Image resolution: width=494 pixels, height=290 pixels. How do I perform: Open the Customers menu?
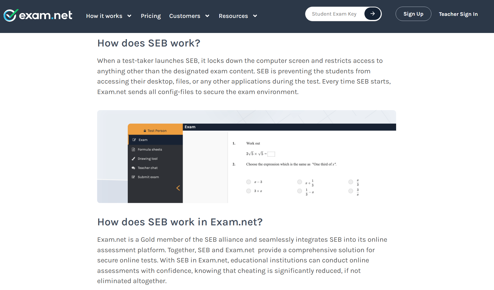(x=185, y=16)
